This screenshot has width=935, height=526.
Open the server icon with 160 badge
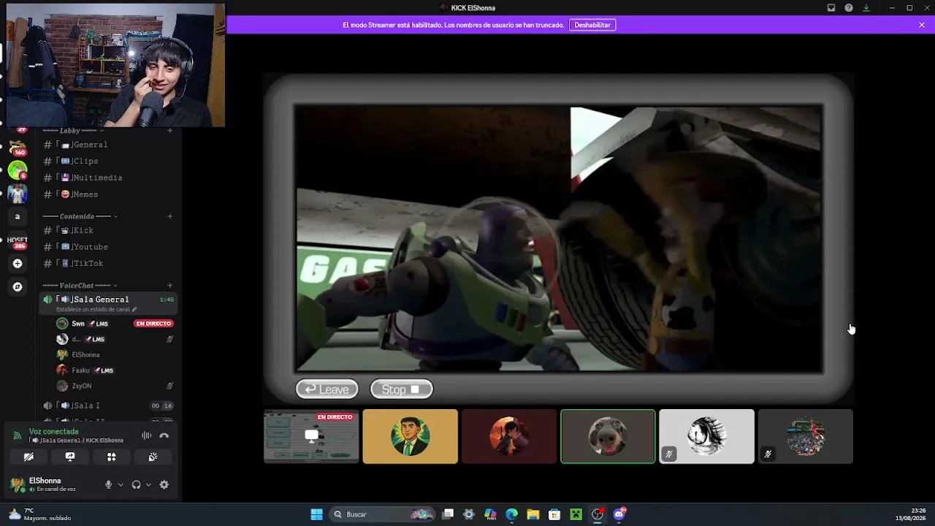tap(18, 147)
